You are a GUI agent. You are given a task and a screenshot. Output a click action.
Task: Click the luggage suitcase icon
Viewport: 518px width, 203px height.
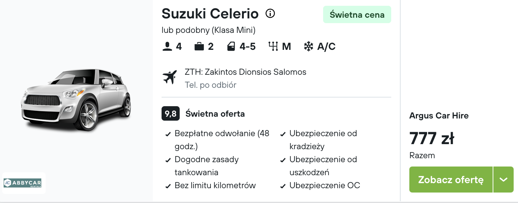tap(199, 47)
